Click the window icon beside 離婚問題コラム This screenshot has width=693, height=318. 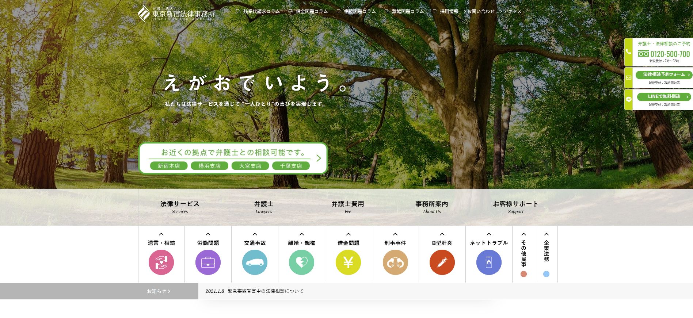point(387,11)
